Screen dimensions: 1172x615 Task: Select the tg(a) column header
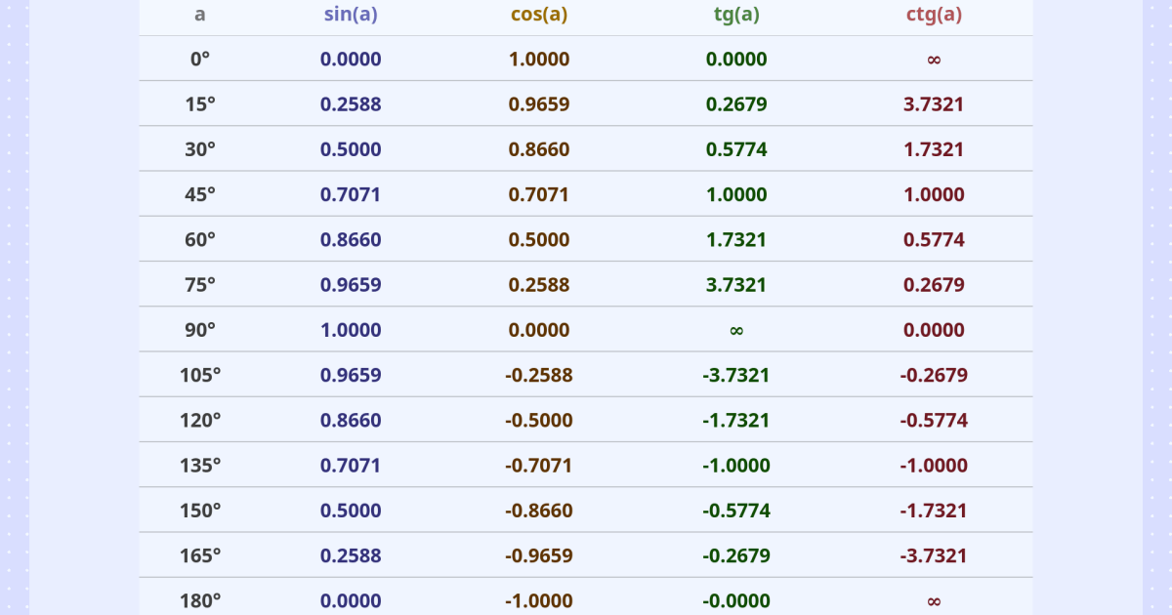[736, 14]
